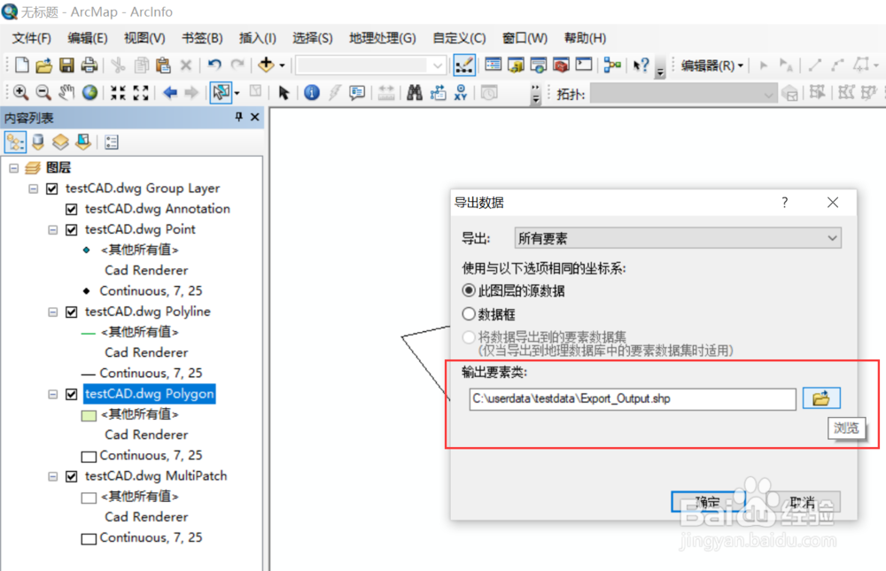The width and height of the screenshot is (886, 571).
Task: Click the Undo arrow icon
Action: point(214,65)
